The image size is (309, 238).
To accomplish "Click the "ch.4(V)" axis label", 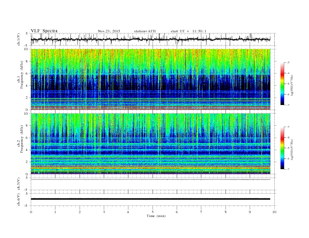I will click(19, 199).
